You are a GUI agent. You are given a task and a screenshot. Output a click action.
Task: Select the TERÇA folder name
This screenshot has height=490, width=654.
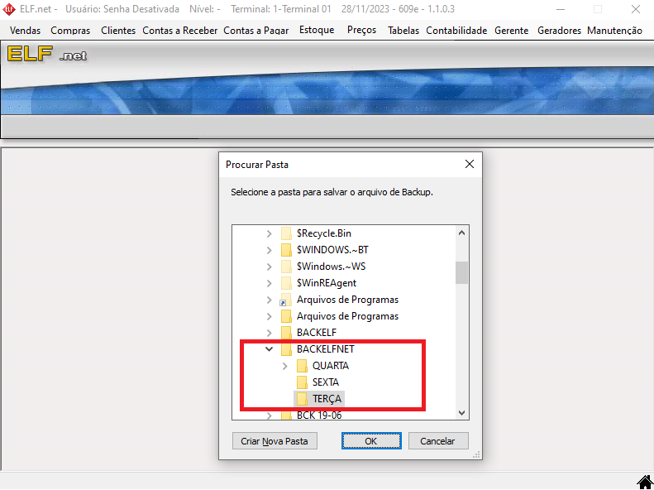click(x=327, y=399)
